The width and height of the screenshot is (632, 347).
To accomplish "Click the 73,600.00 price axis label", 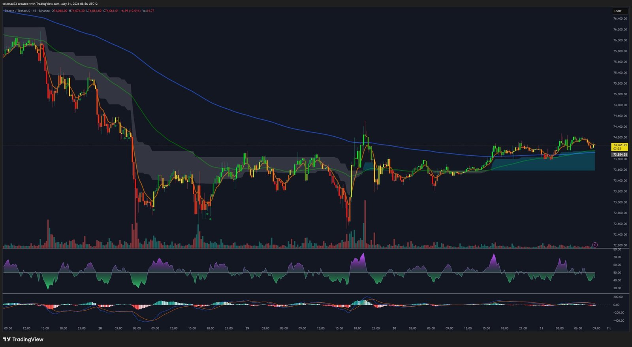I will (x=620, y=170).
